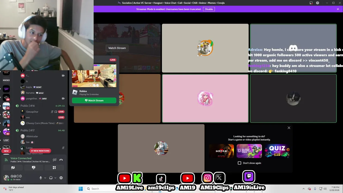
Task: Select user yungether. in voice list
Action: point(32,98)
